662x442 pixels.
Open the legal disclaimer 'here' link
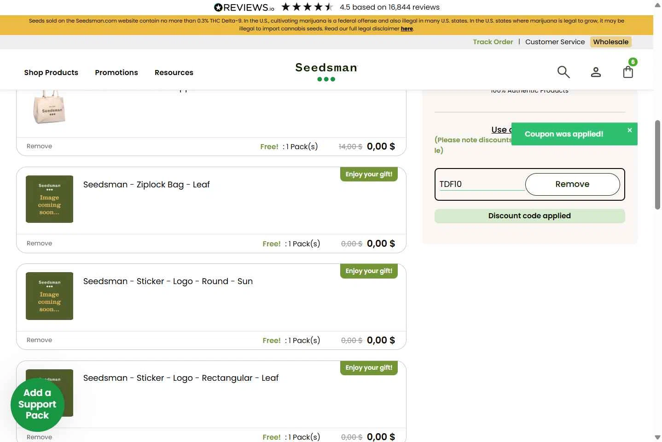(407, 29)
